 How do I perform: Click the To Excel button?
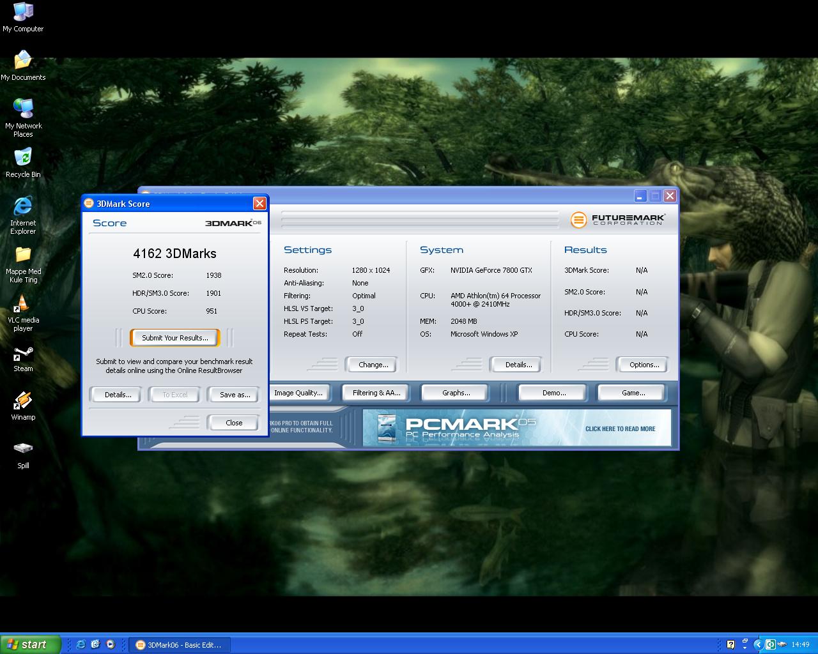click(x=174, y=395)
